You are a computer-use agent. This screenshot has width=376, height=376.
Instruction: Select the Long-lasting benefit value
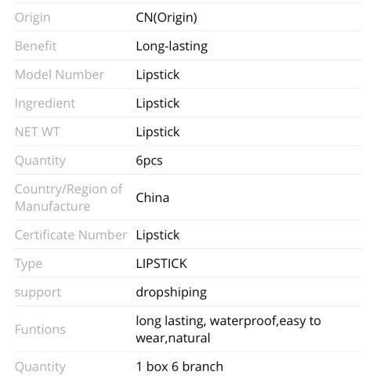pos(172,46)
